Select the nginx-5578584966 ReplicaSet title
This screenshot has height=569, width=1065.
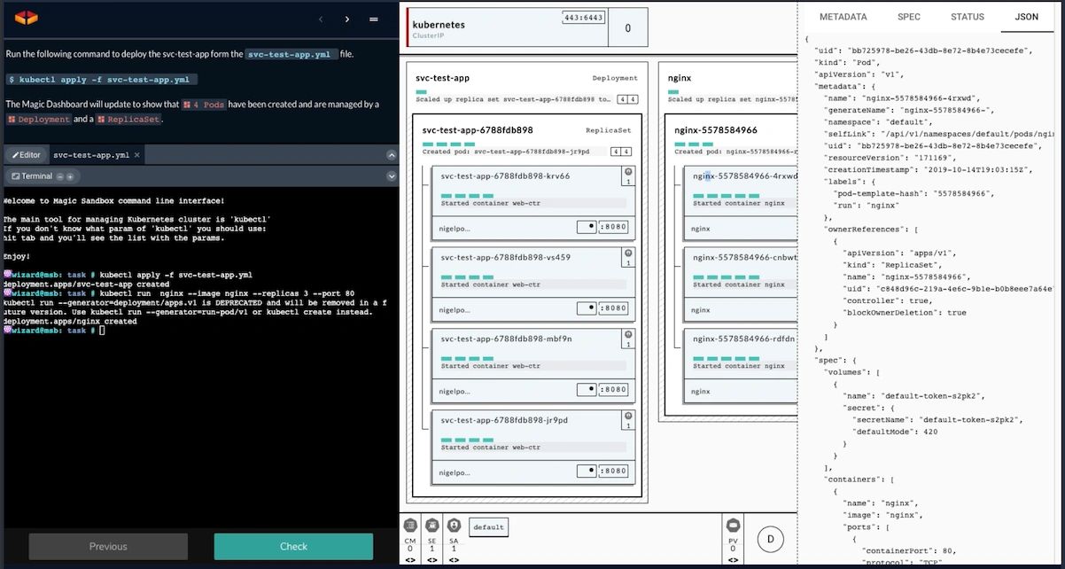pyautogui.click(x=716, y=130)
